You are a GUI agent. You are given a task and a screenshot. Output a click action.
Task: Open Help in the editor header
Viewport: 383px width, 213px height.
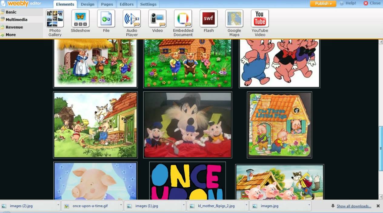[348, 3]
